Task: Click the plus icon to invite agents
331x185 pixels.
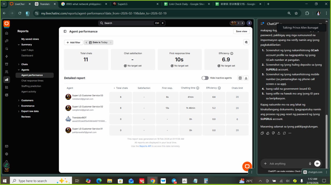Action: pyautogui.click(x=242, y=23)
